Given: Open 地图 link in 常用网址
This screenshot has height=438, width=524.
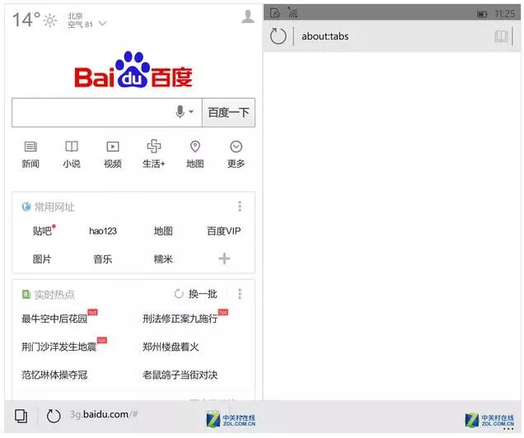Looking at the screenshot, I should tap(163, 231).
